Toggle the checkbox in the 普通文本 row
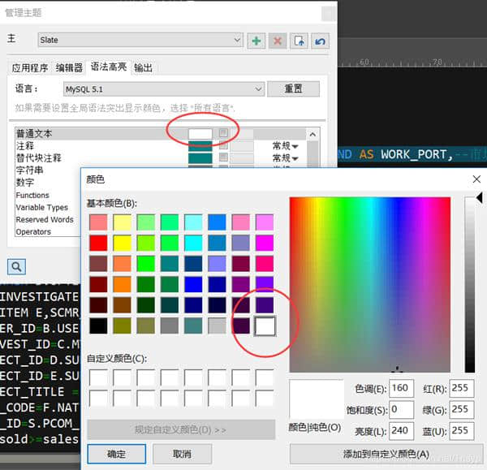This screenshot has width=487, height=470. 223,133
